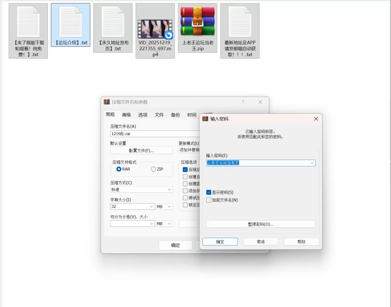391x307 pixels.
Task: Open the 字典大小 dropdown showing 32
Action: click(x=132, y=206)
